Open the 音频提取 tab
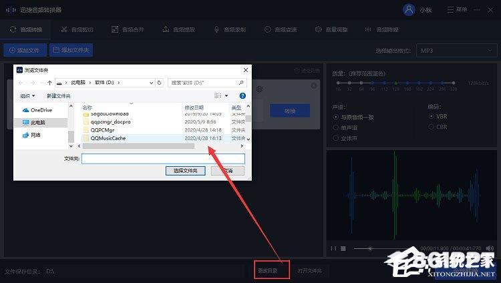The image size is (501, 283). (178, 30)
